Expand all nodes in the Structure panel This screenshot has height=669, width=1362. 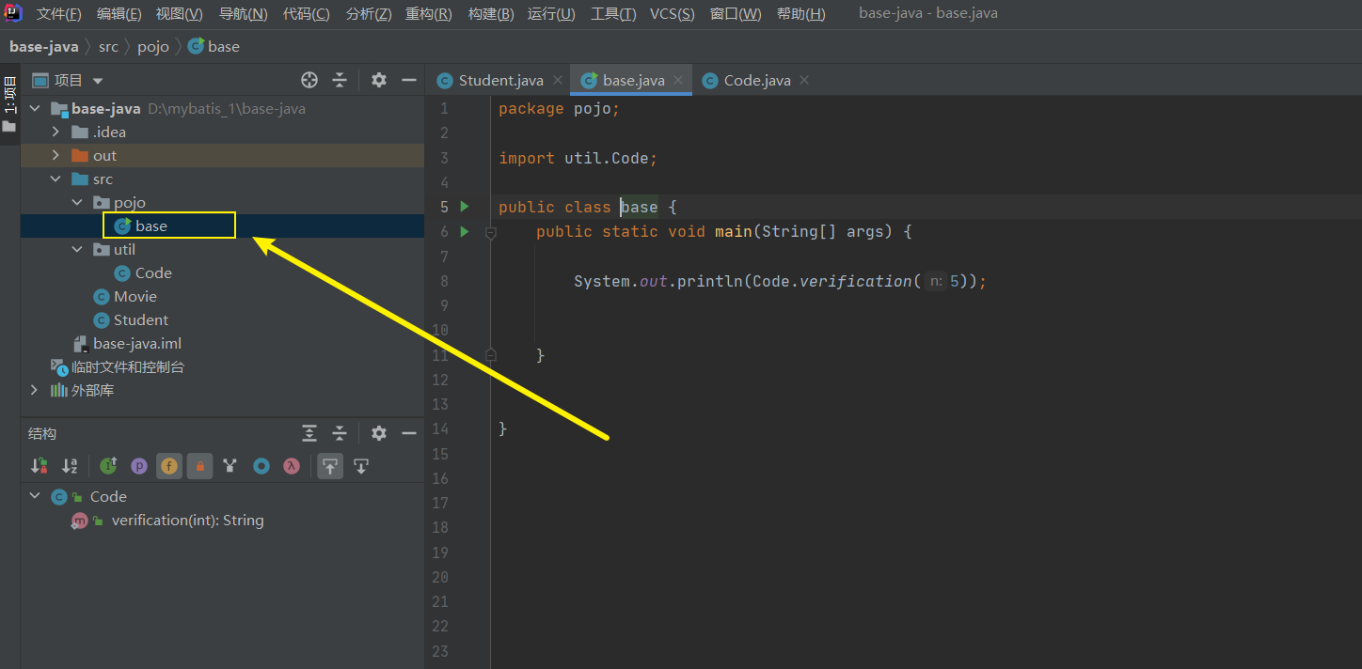pos(309,433)
